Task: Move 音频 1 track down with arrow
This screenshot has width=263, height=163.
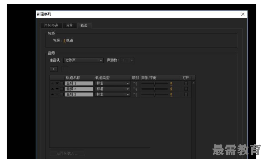Action: click(57, 83)
